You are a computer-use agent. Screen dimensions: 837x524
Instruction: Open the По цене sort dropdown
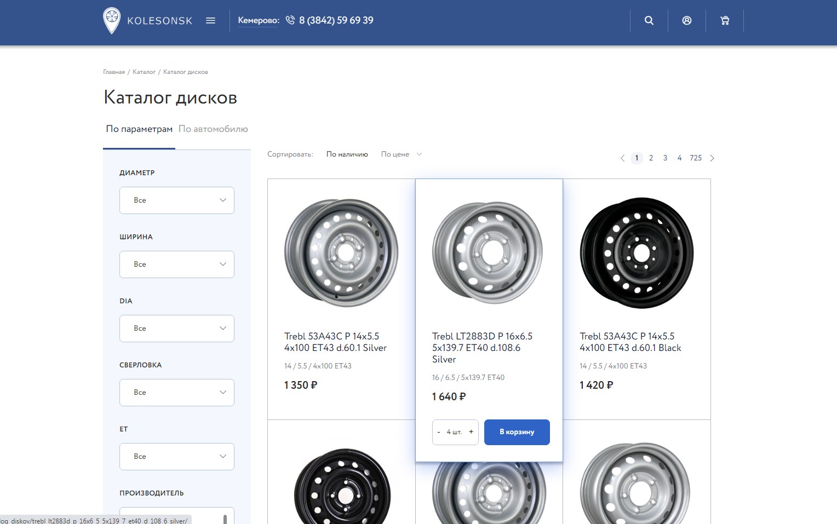click(x=402, y=154)
